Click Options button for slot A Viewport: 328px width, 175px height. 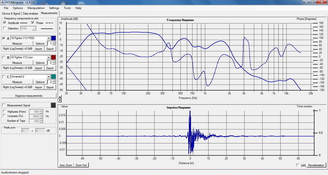point(40,44)
